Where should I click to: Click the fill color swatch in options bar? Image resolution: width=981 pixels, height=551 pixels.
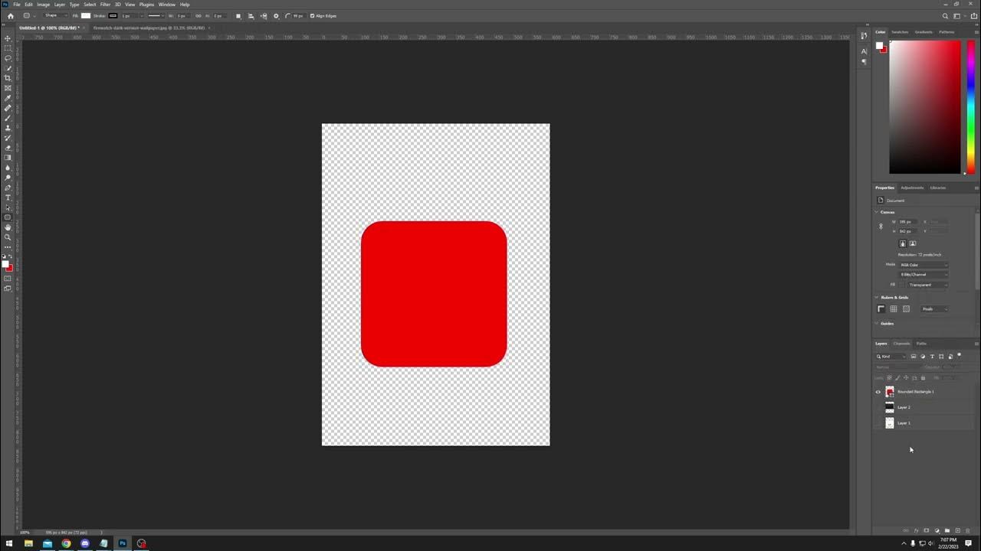point(86,15)
